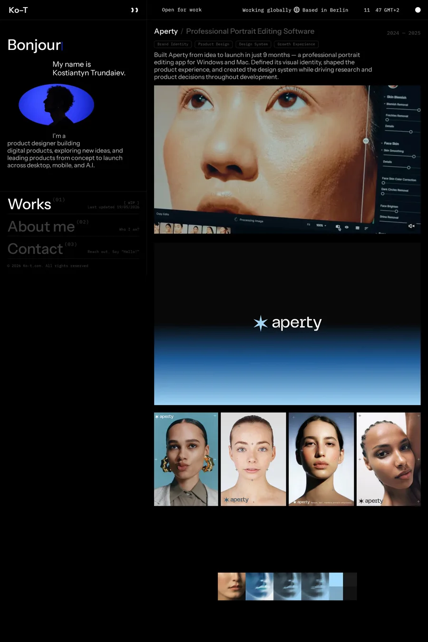Click the 2024 – 2025 date range
Screen dimensions: 428x642
coord(404,33)
